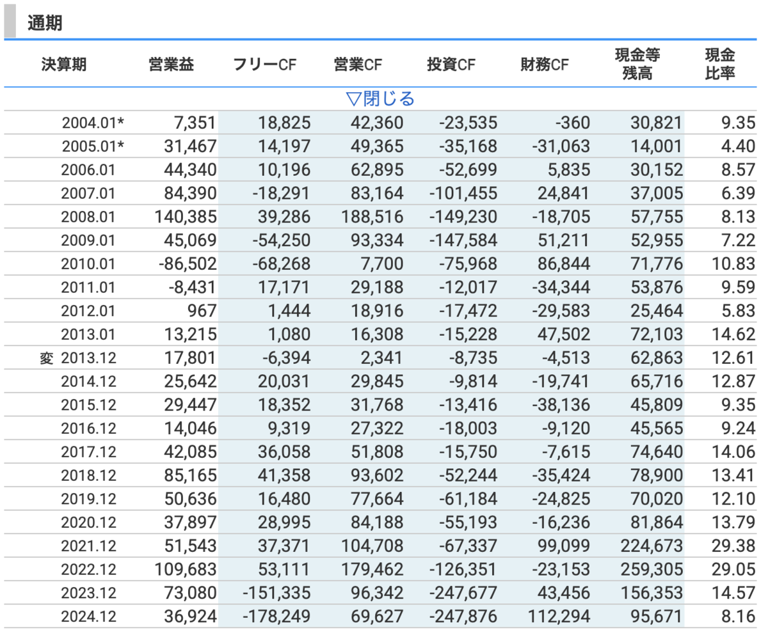Click free CF value -68,268
The image size is (768, 630).
coord(280,264)
